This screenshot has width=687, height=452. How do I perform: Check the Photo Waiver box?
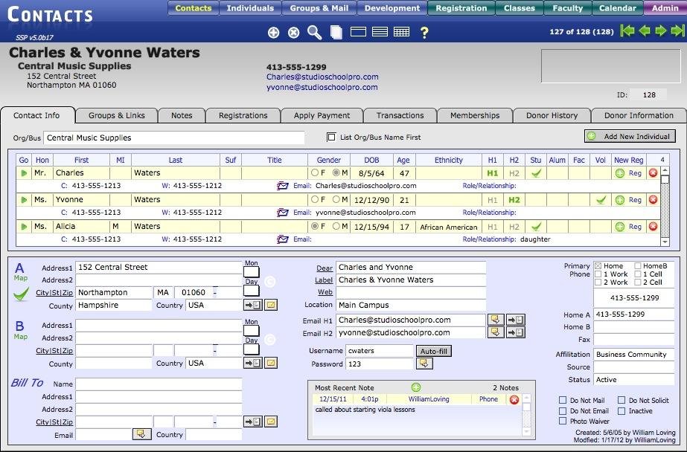(x=563, y=421)
